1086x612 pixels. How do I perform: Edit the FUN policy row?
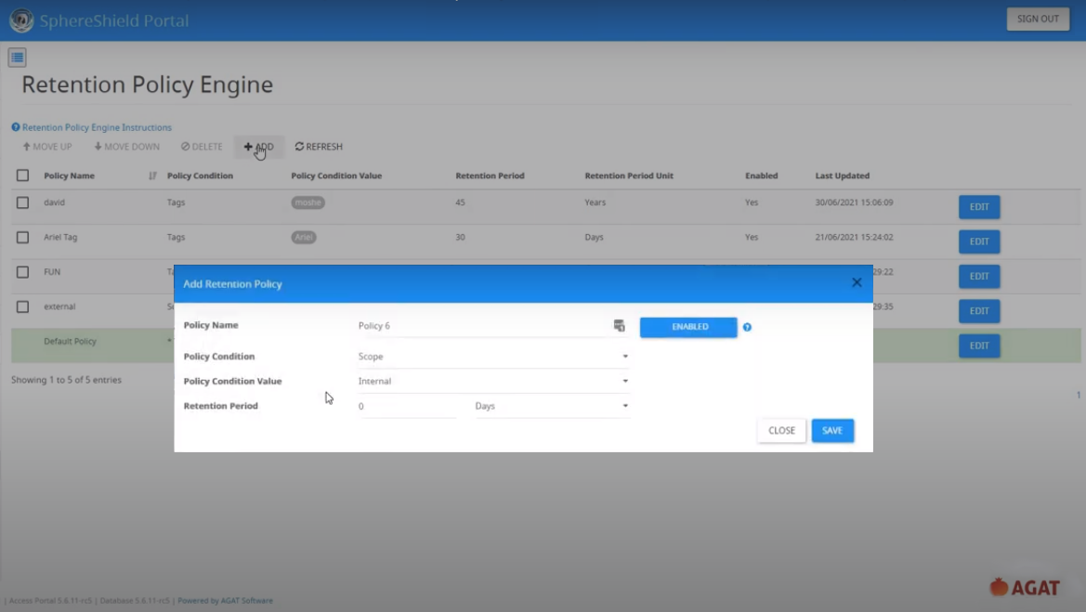click(978, 276)
